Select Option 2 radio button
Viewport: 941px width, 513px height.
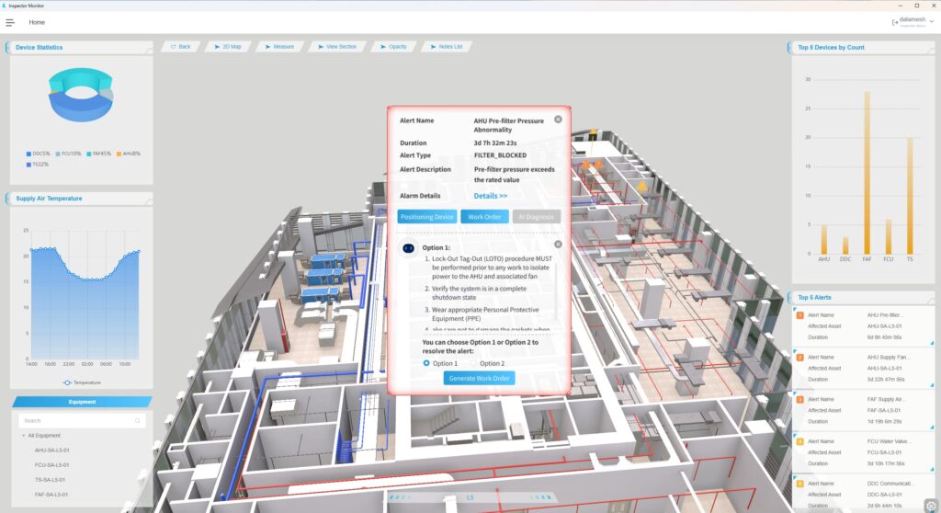(x=473, y=363)
